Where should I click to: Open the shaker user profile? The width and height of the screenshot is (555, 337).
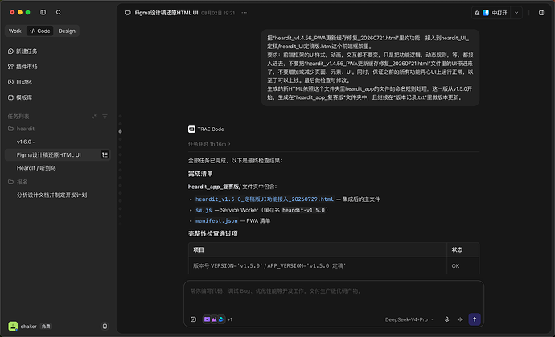(23, 326)
